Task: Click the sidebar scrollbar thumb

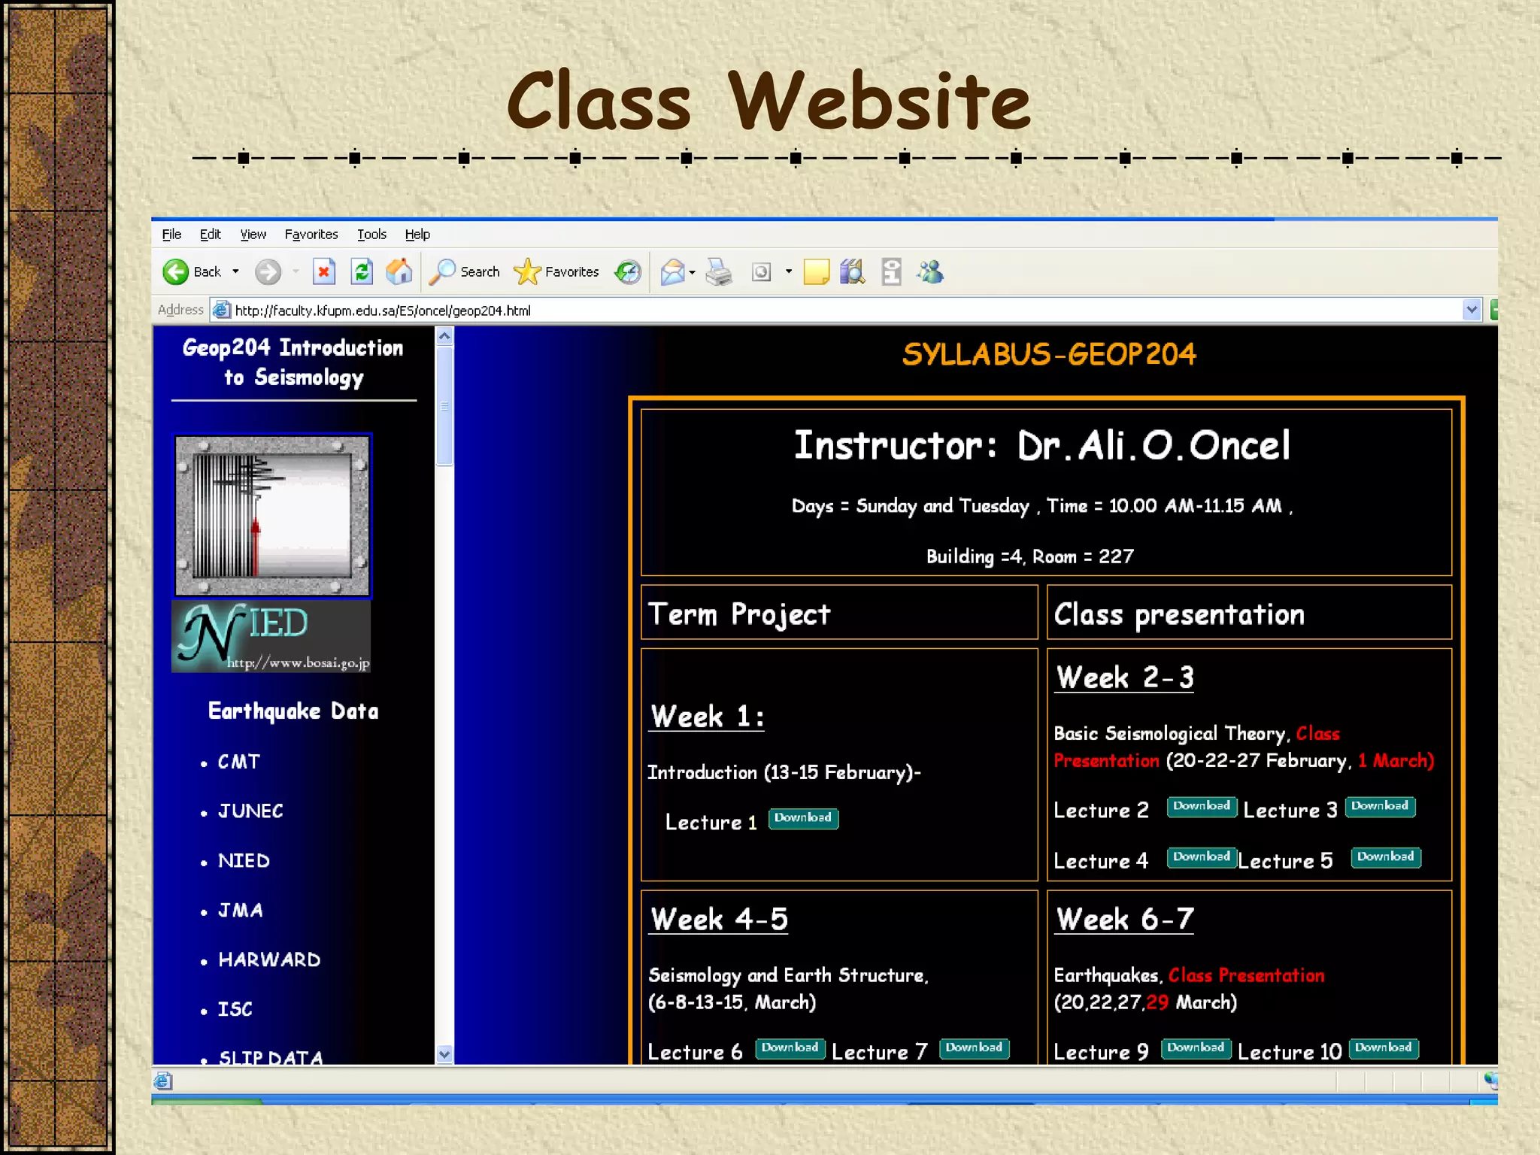Action: 444,406
